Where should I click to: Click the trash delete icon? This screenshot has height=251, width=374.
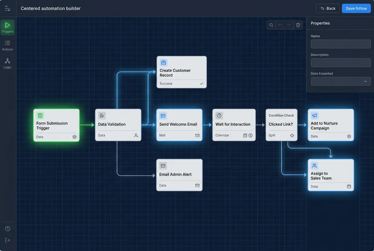point(298,25)
